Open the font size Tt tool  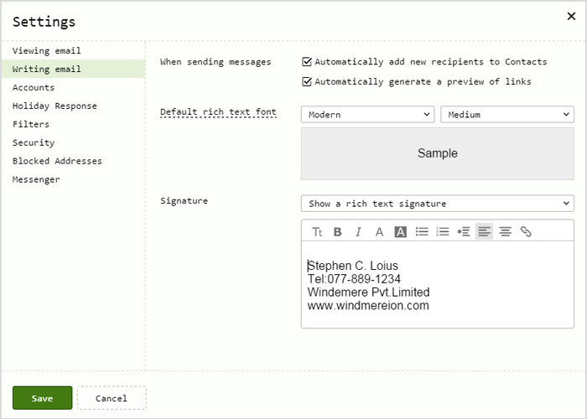(317, 232)
